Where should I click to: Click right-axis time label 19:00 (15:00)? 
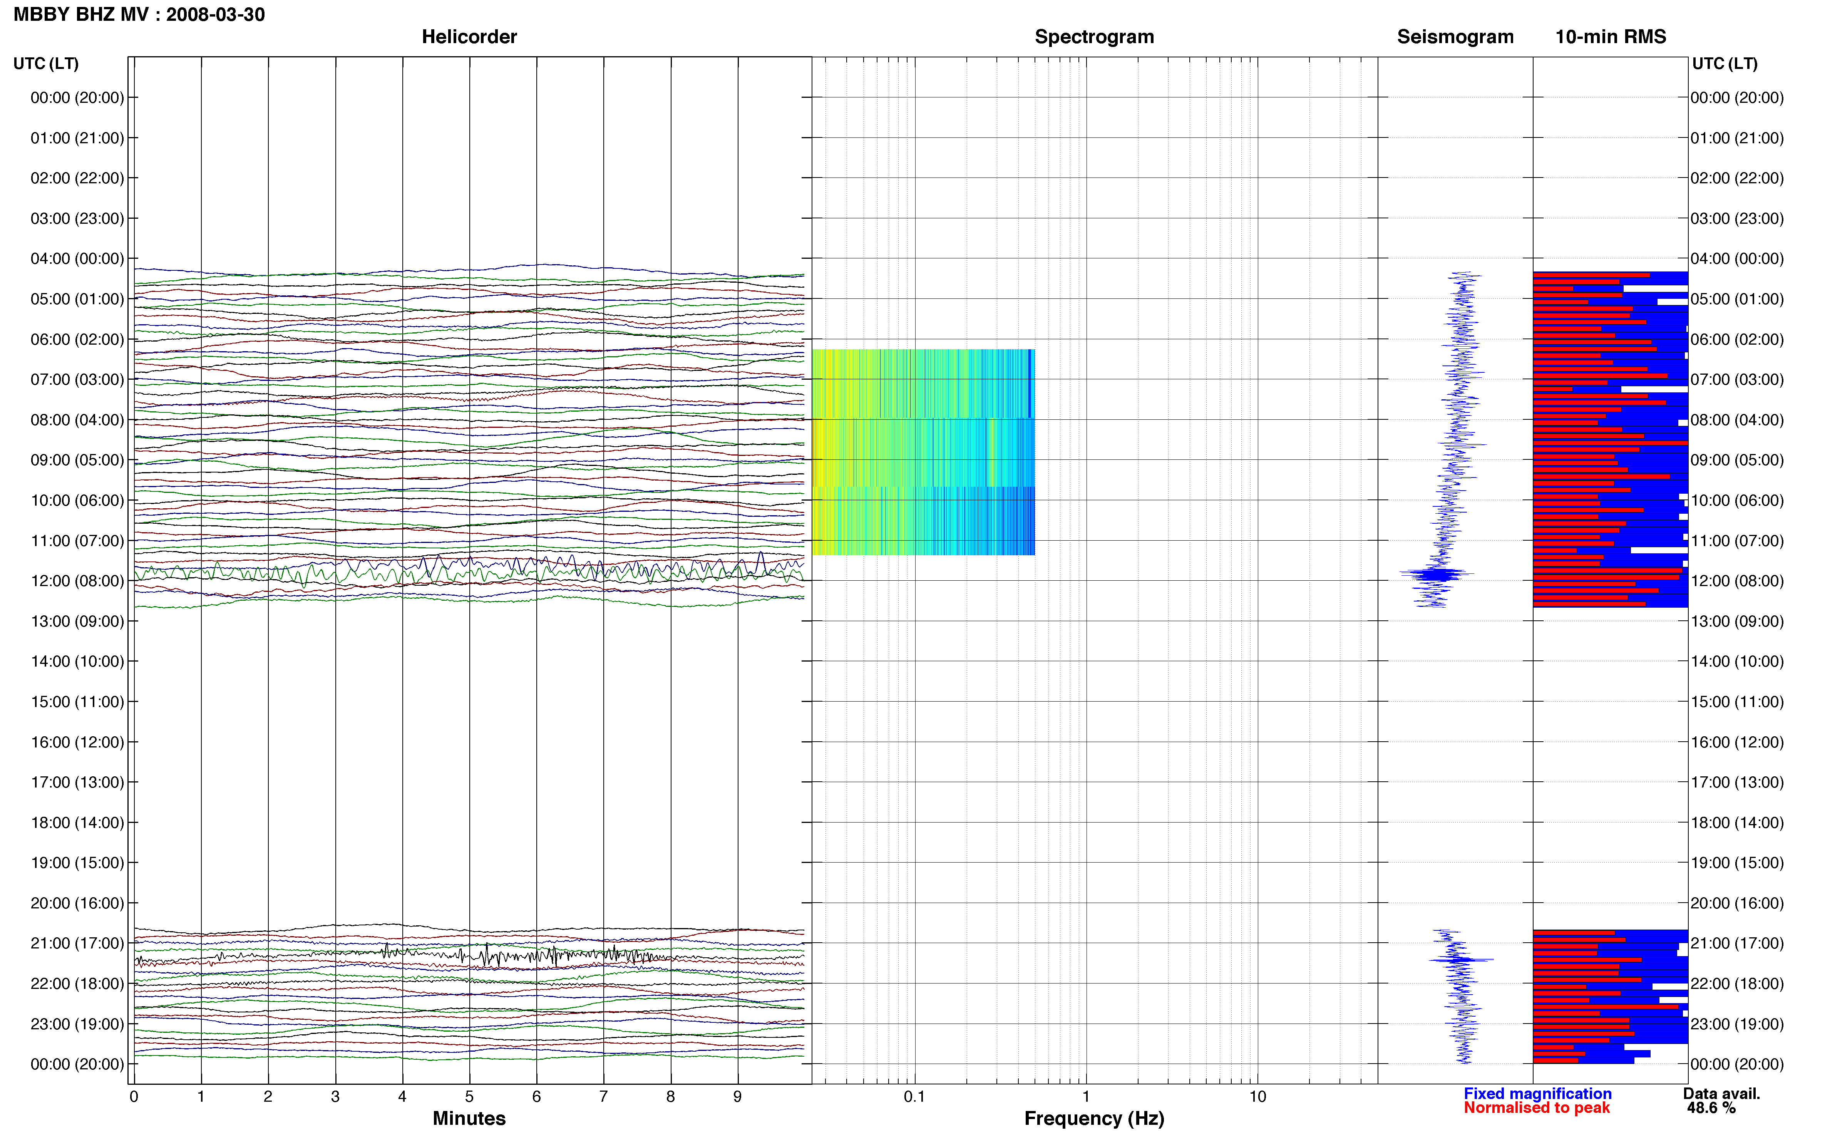click(x=1737, y=863)
